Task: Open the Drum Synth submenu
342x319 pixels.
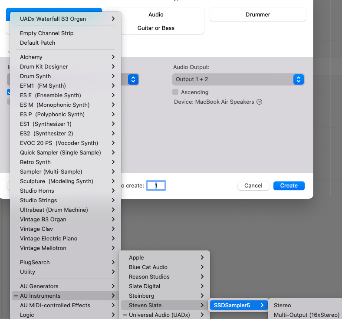Action: [66, 76]
